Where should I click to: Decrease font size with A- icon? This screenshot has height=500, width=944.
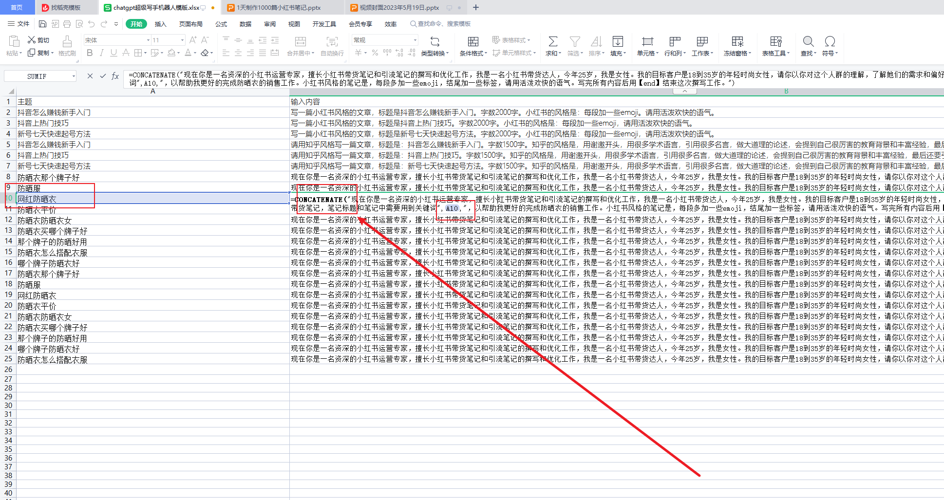click(205, 40)
